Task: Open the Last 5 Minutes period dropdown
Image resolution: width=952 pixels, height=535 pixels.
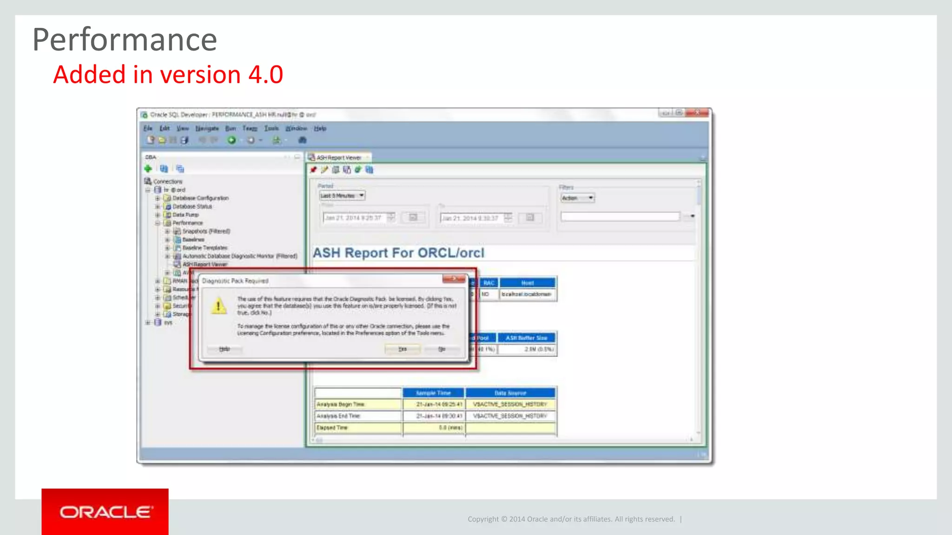Action: (343, 196)
